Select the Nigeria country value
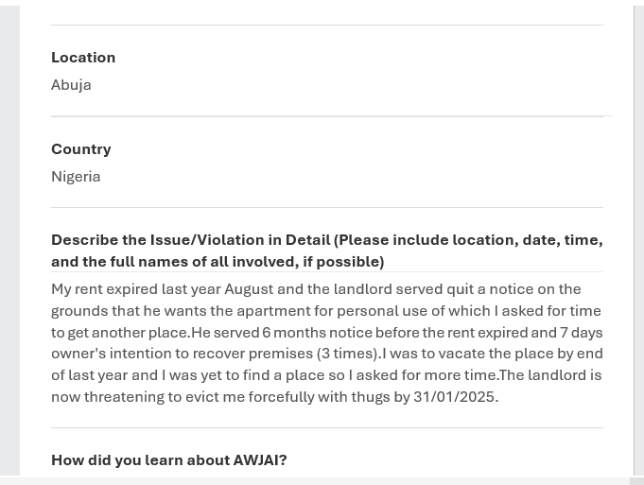 pos(76,177)
